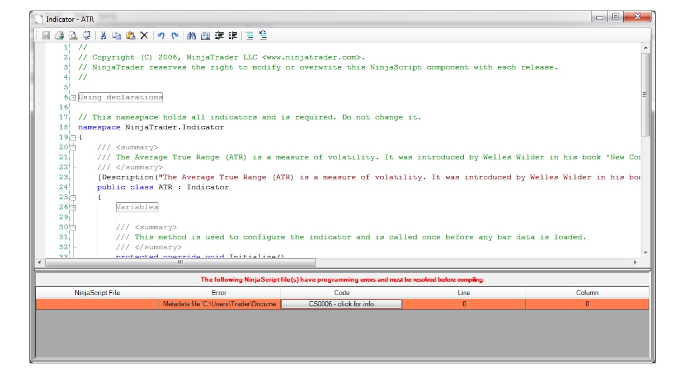Viewport: 678px width, 381px height.
Task: Decrease indent of selected lines
Action: (219, 35)
